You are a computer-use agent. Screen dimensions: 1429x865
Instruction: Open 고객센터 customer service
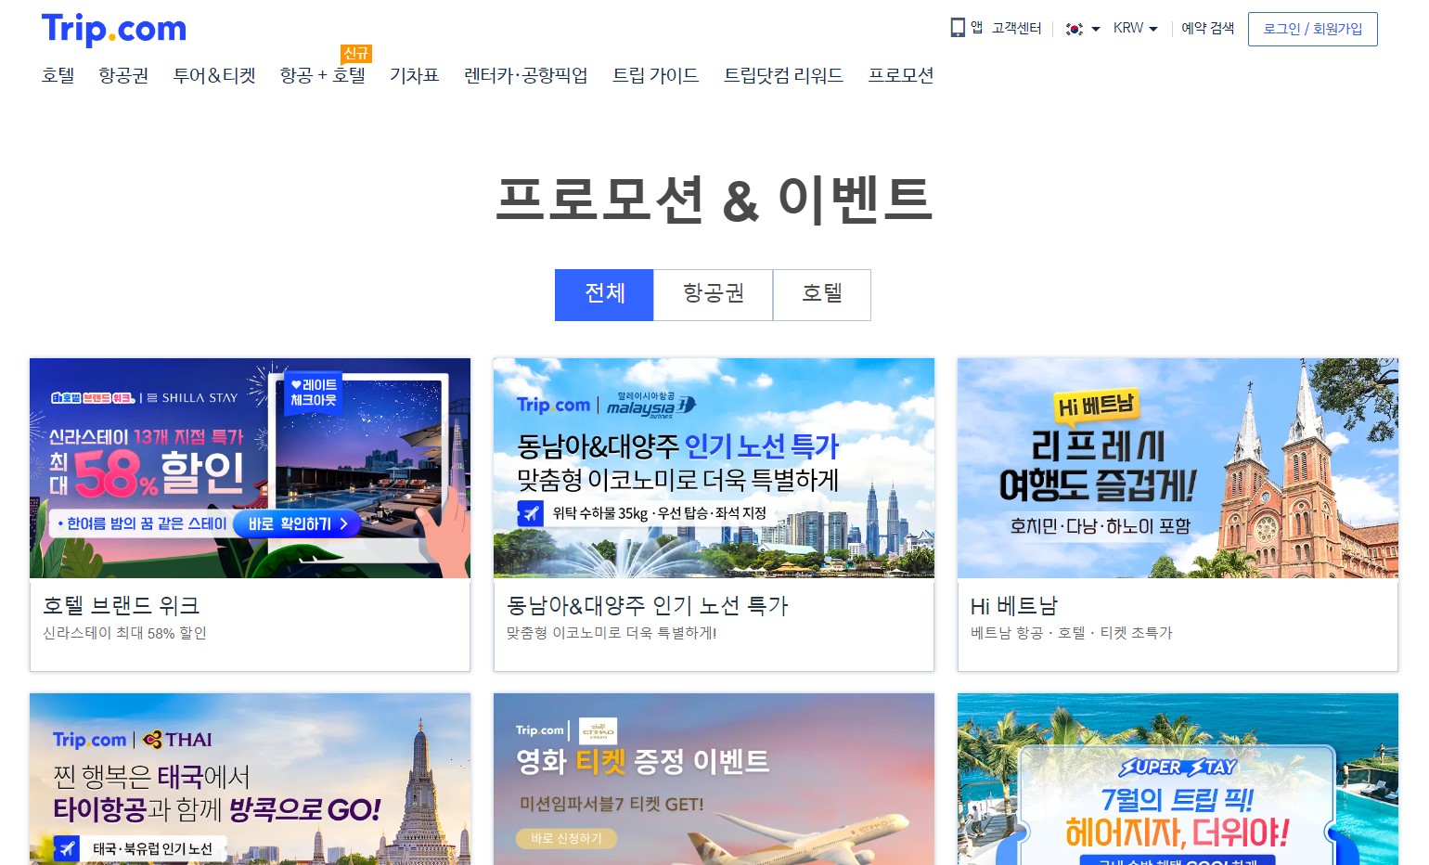pyautogui.click(x=1014, y=28)
